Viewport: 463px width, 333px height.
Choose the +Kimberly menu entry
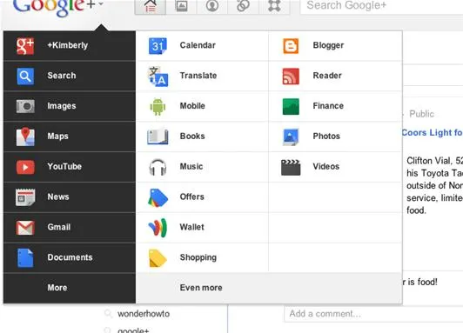click(70, 45)
